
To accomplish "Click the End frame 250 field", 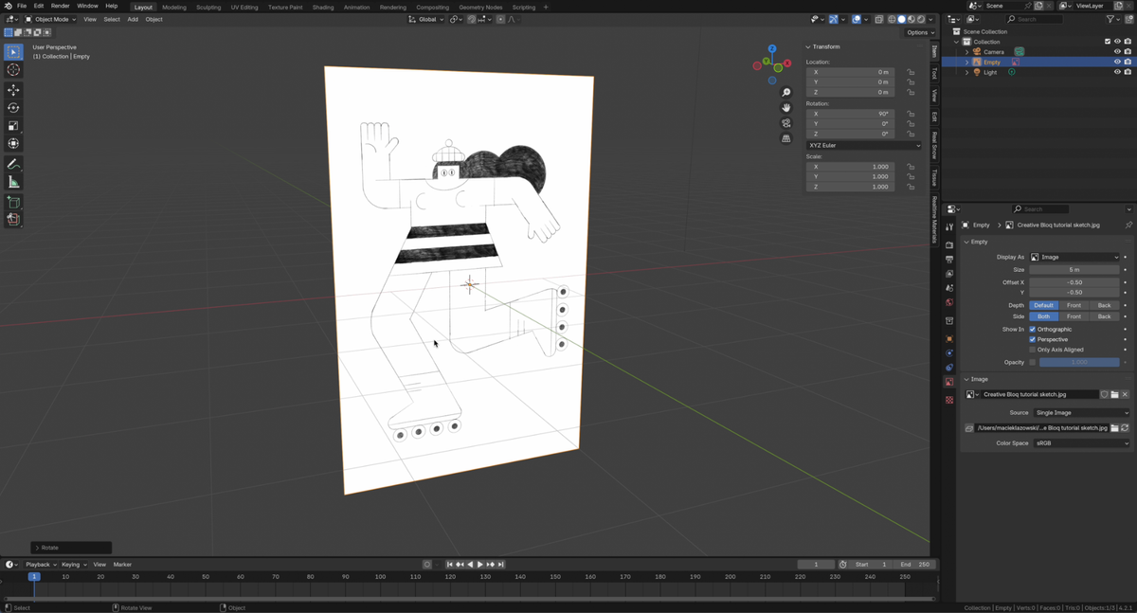I will [915, 564].
